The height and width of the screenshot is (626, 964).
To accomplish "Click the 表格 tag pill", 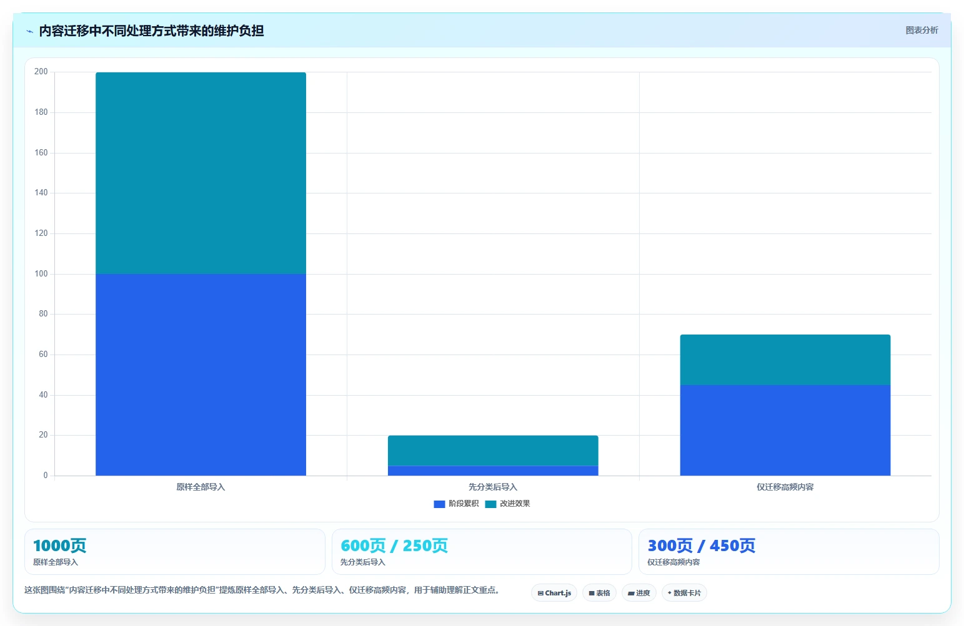I will (x=599, y=593).
